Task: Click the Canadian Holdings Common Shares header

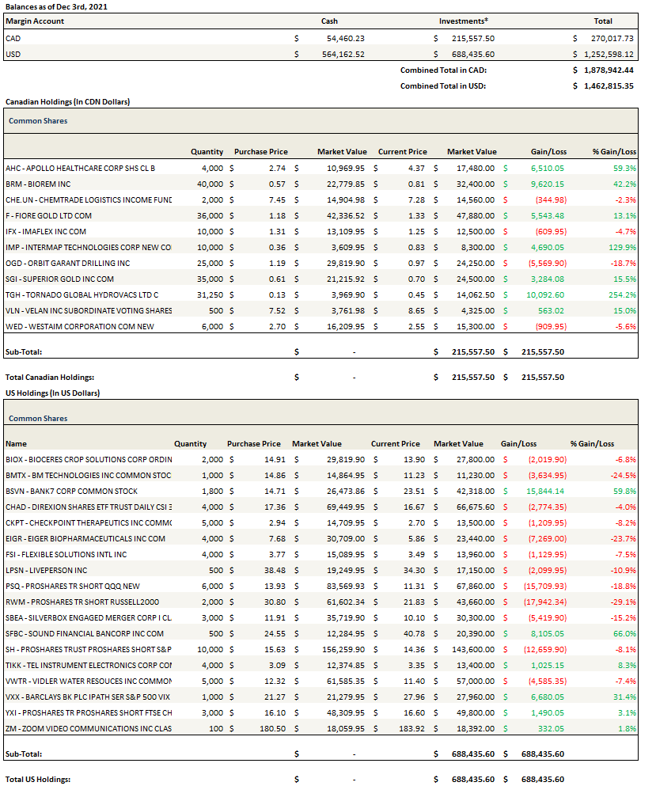Action: [x=38, y=121]
